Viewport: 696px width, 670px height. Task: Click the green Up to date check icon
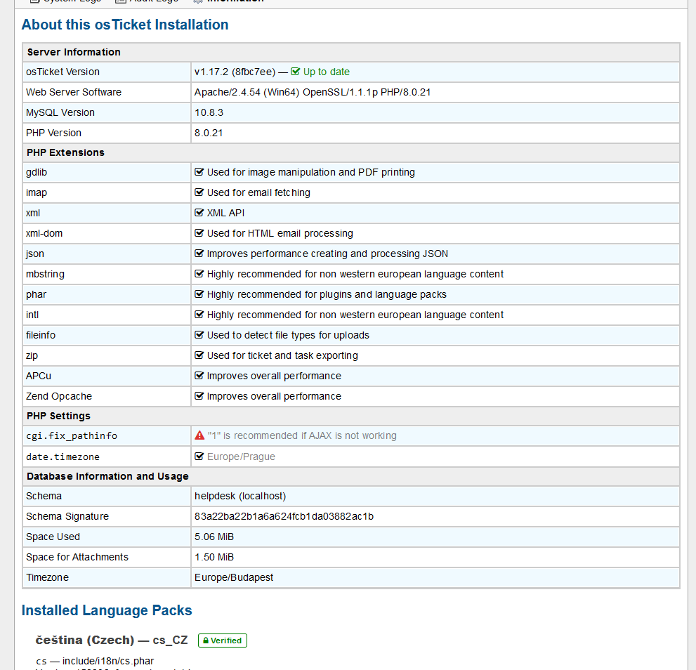tap(296, 72)
